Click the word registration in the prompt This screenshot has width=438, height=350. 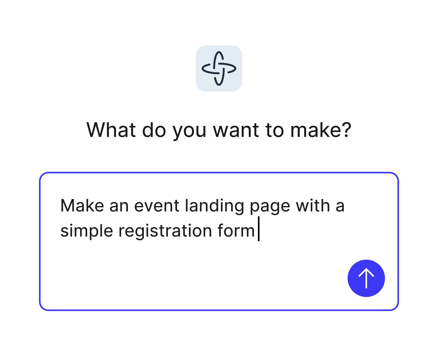pos(166,230)
